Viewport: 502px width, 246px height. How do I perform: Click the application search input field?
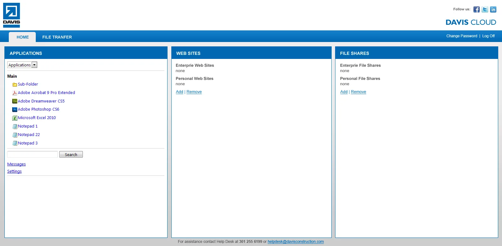[x=33, y=154]
